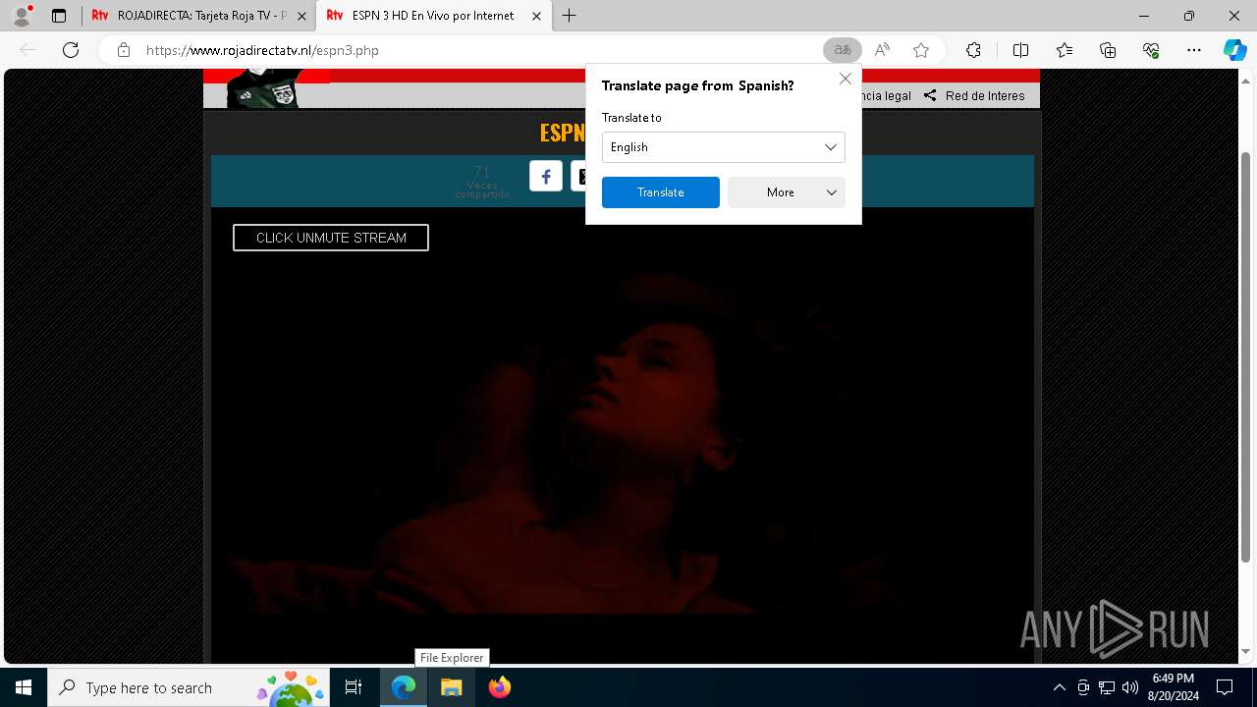Close the ESPN 3 HD tab
1257x707 pixels.
point(536,16)
